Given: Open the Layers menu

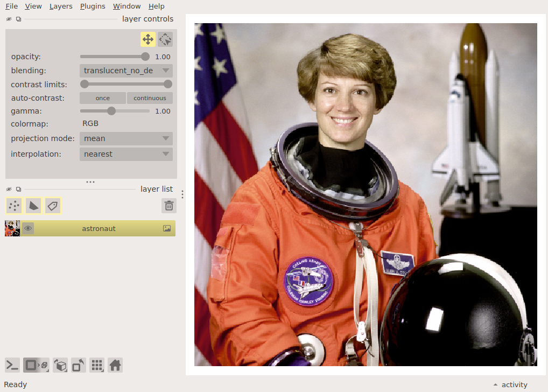Looking at the screenshot, I should (61, 6).
